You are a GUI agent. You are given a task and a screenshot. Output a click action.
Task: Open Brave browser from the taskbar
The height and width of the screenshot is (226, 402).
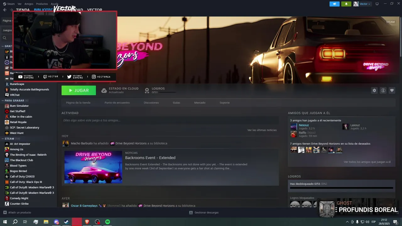click(87, 222)
